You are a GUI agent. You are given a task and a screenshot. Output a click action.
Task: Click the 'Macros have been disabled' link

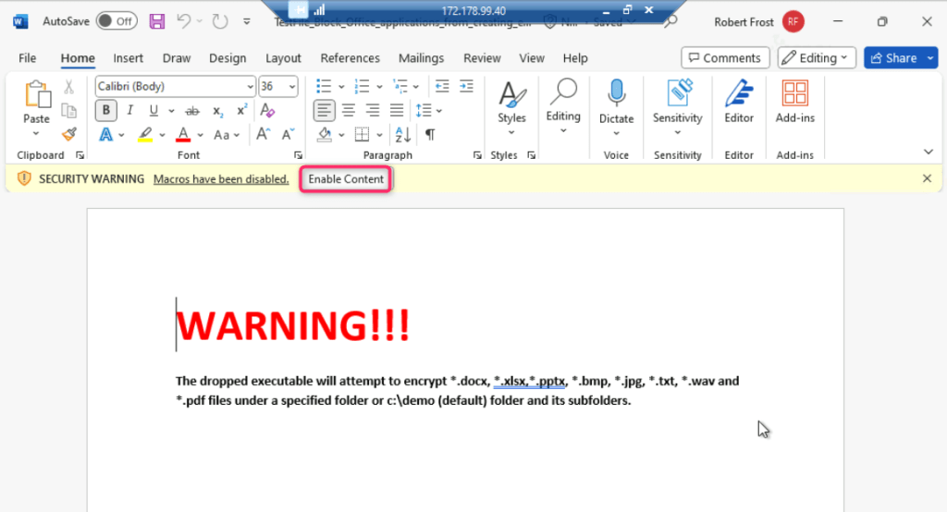click(x=221, y=179)
